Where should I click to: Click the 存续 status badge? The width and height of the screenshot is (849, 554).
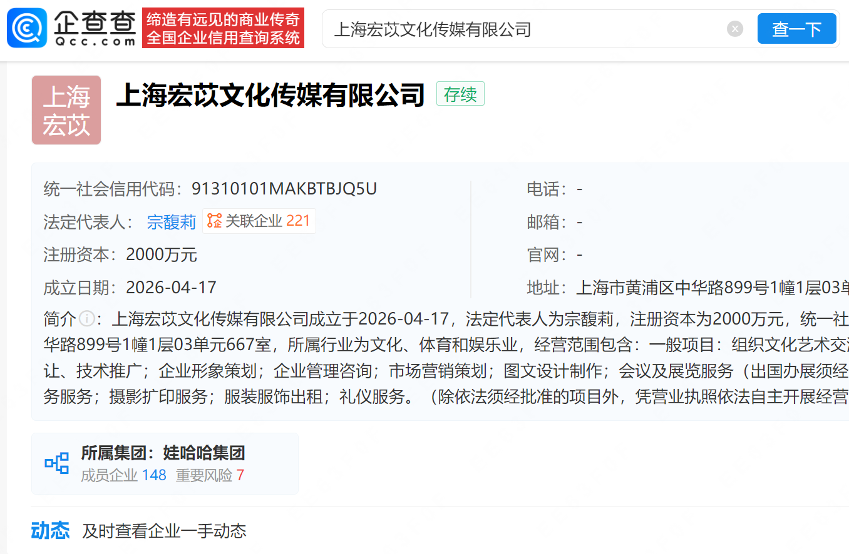click(460, 94)
